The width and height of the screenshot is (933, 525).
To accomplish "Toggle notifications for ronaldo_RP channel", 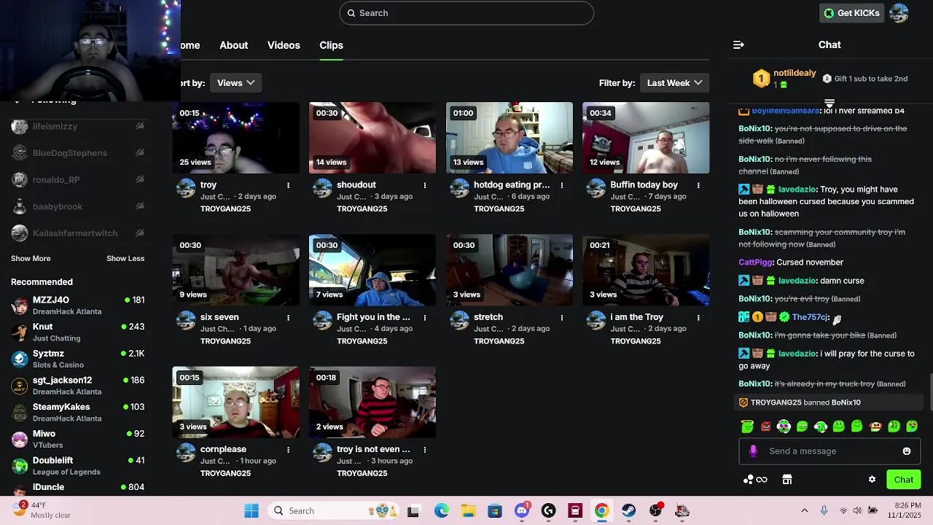I will coord(139,179).
